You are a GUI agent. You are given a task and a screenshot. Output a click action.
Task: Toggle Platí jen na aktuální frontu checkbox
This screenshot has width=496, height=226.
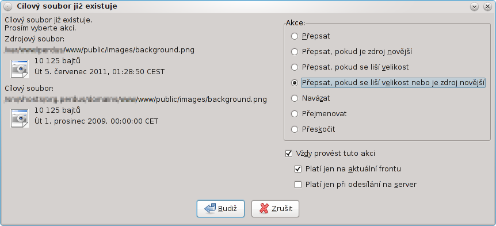(x=348, y=169)
